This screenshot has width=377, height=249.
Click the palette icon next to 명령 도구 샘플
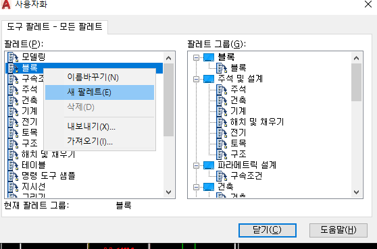click(13, 176)
